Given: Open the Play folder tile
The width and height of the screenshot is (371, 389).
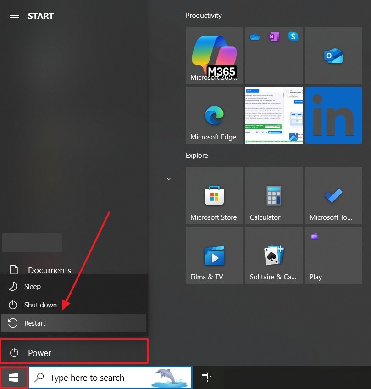Looking at the screenshot, I should [x=333, y=255].
